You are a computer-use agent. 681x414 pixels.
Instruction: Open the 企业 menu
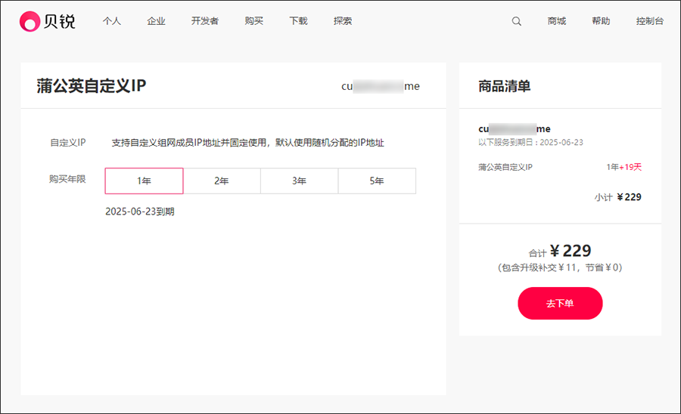156,21
